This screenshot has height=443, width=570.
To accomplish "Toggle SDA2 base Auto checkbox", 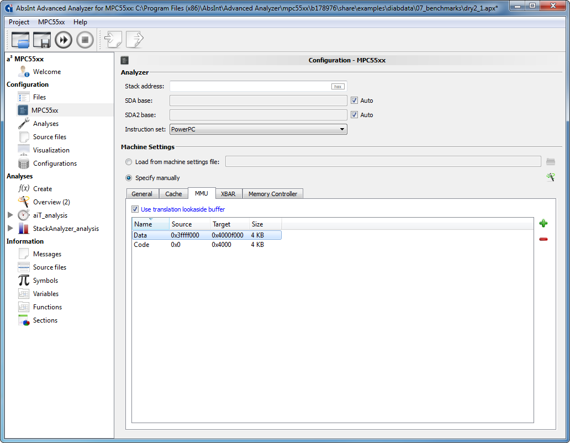I will (x=354, y=115).
